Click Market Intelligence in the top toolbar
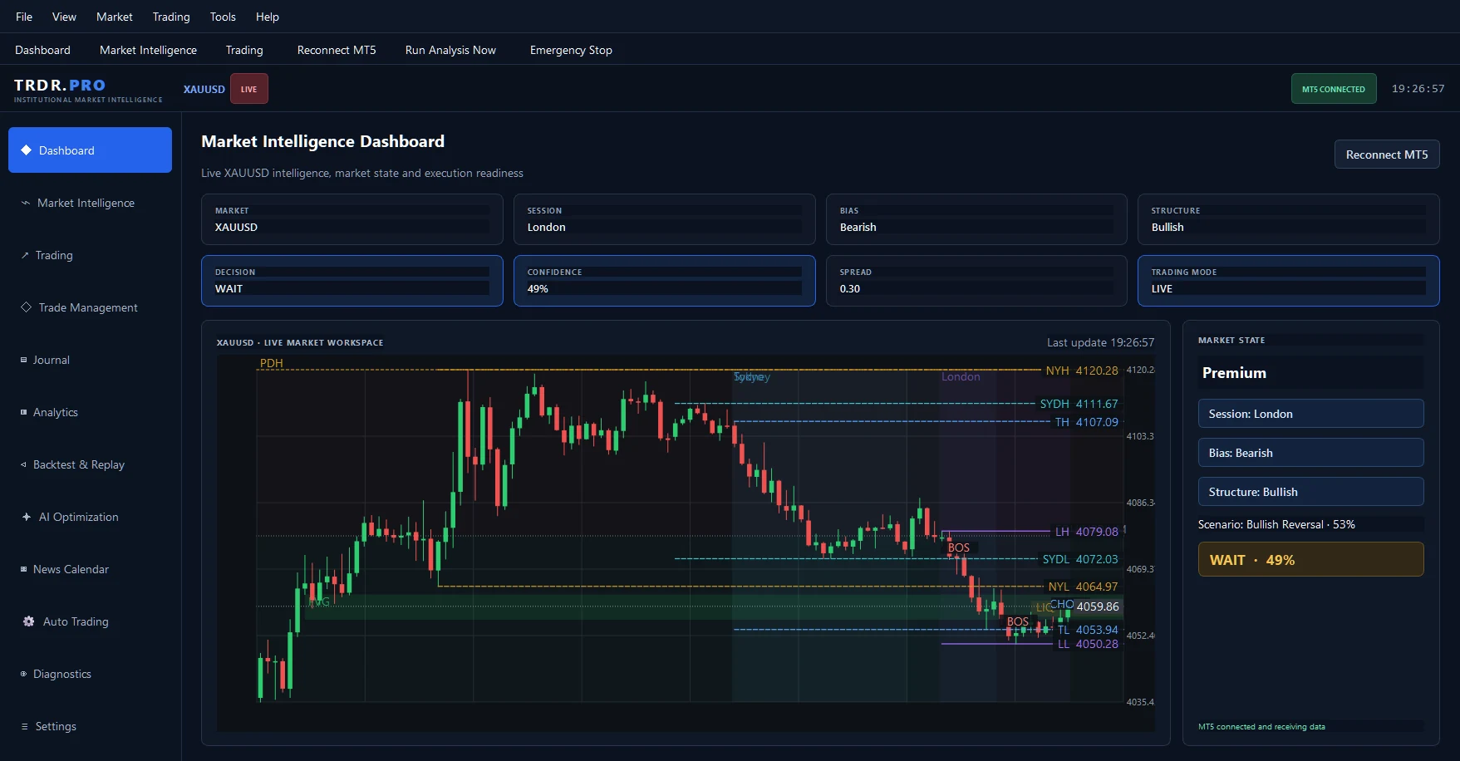This screenshot has height=761, width=1460. [148, 50]
